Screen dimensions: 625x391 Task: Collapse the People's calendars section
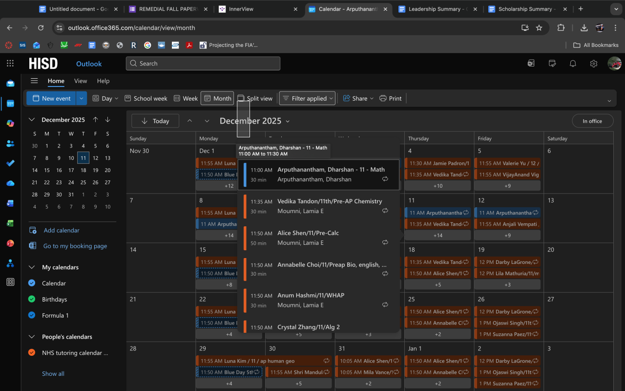(x=32, y=337)
